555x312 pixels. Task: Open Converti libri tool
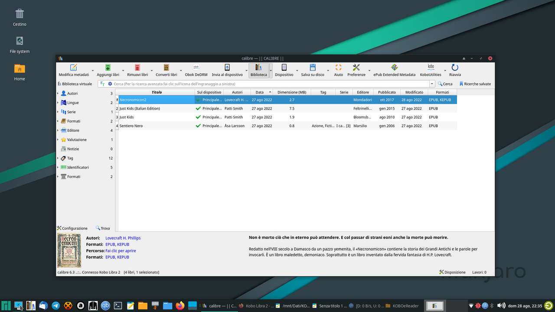[166, 70]
